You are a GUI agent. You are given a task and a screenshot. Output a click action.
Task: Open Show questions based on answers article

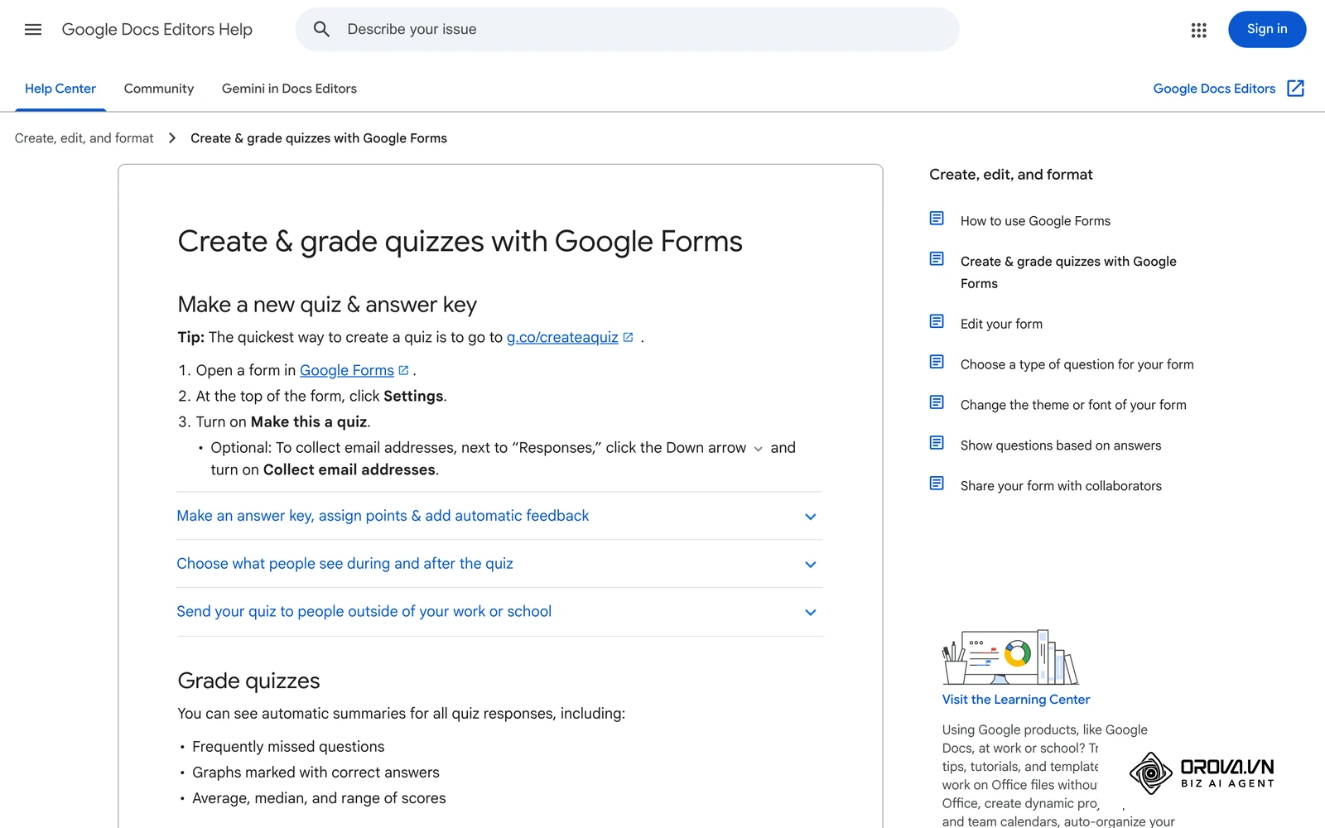(x=1061, y=445)
